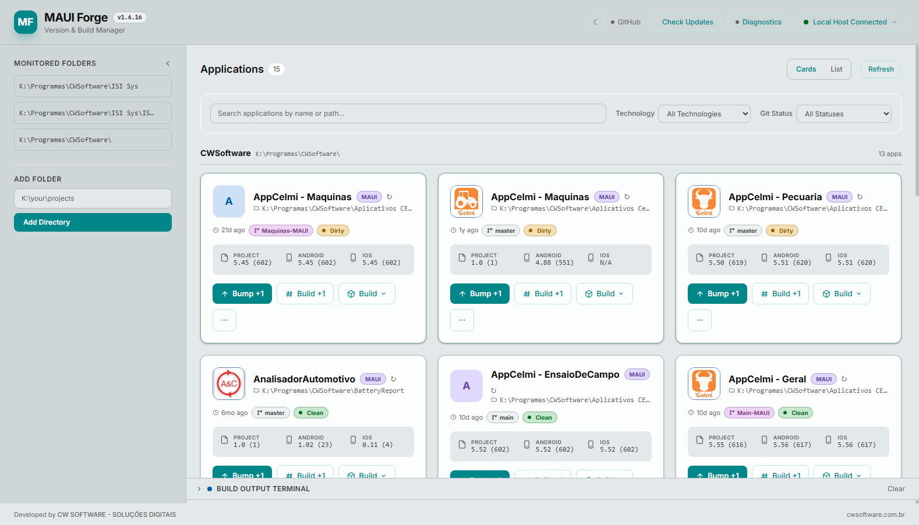Click Dirty status badge on Pecuaria card
The image size is (919, 525).
782,230
